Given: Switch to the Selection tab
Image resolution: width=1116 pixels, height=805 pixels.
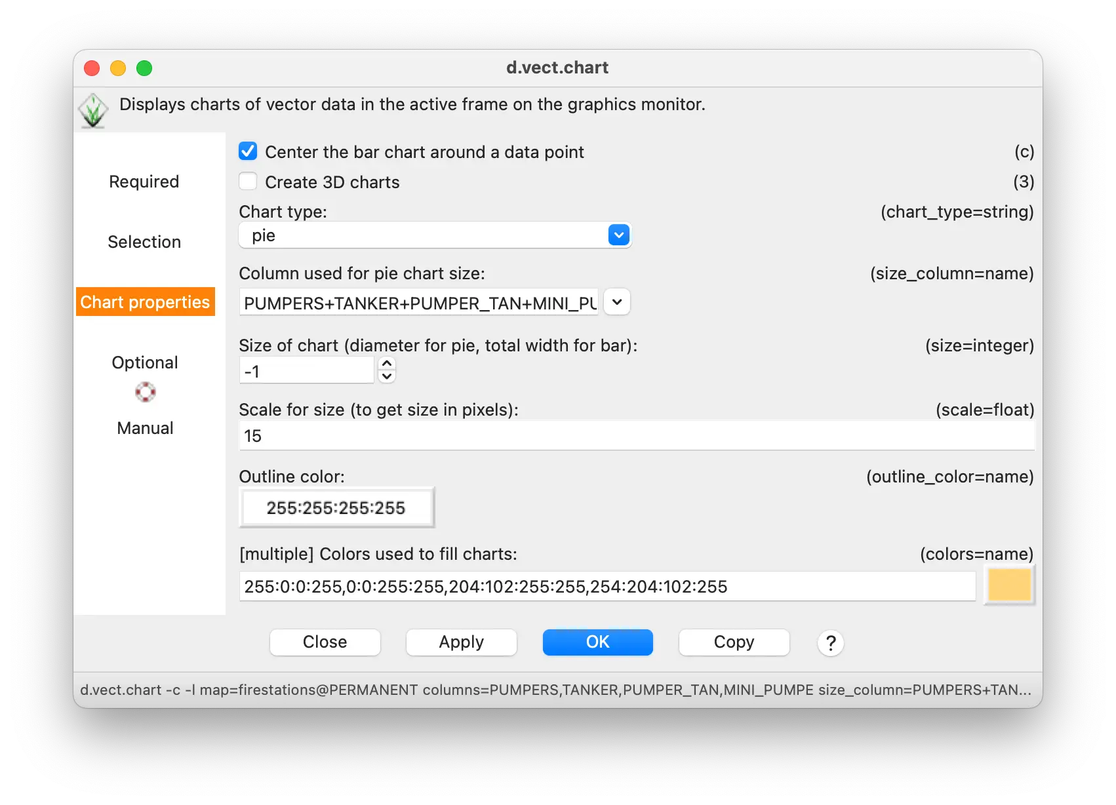Looking at the screenshot, I should (x=144, y=242).
